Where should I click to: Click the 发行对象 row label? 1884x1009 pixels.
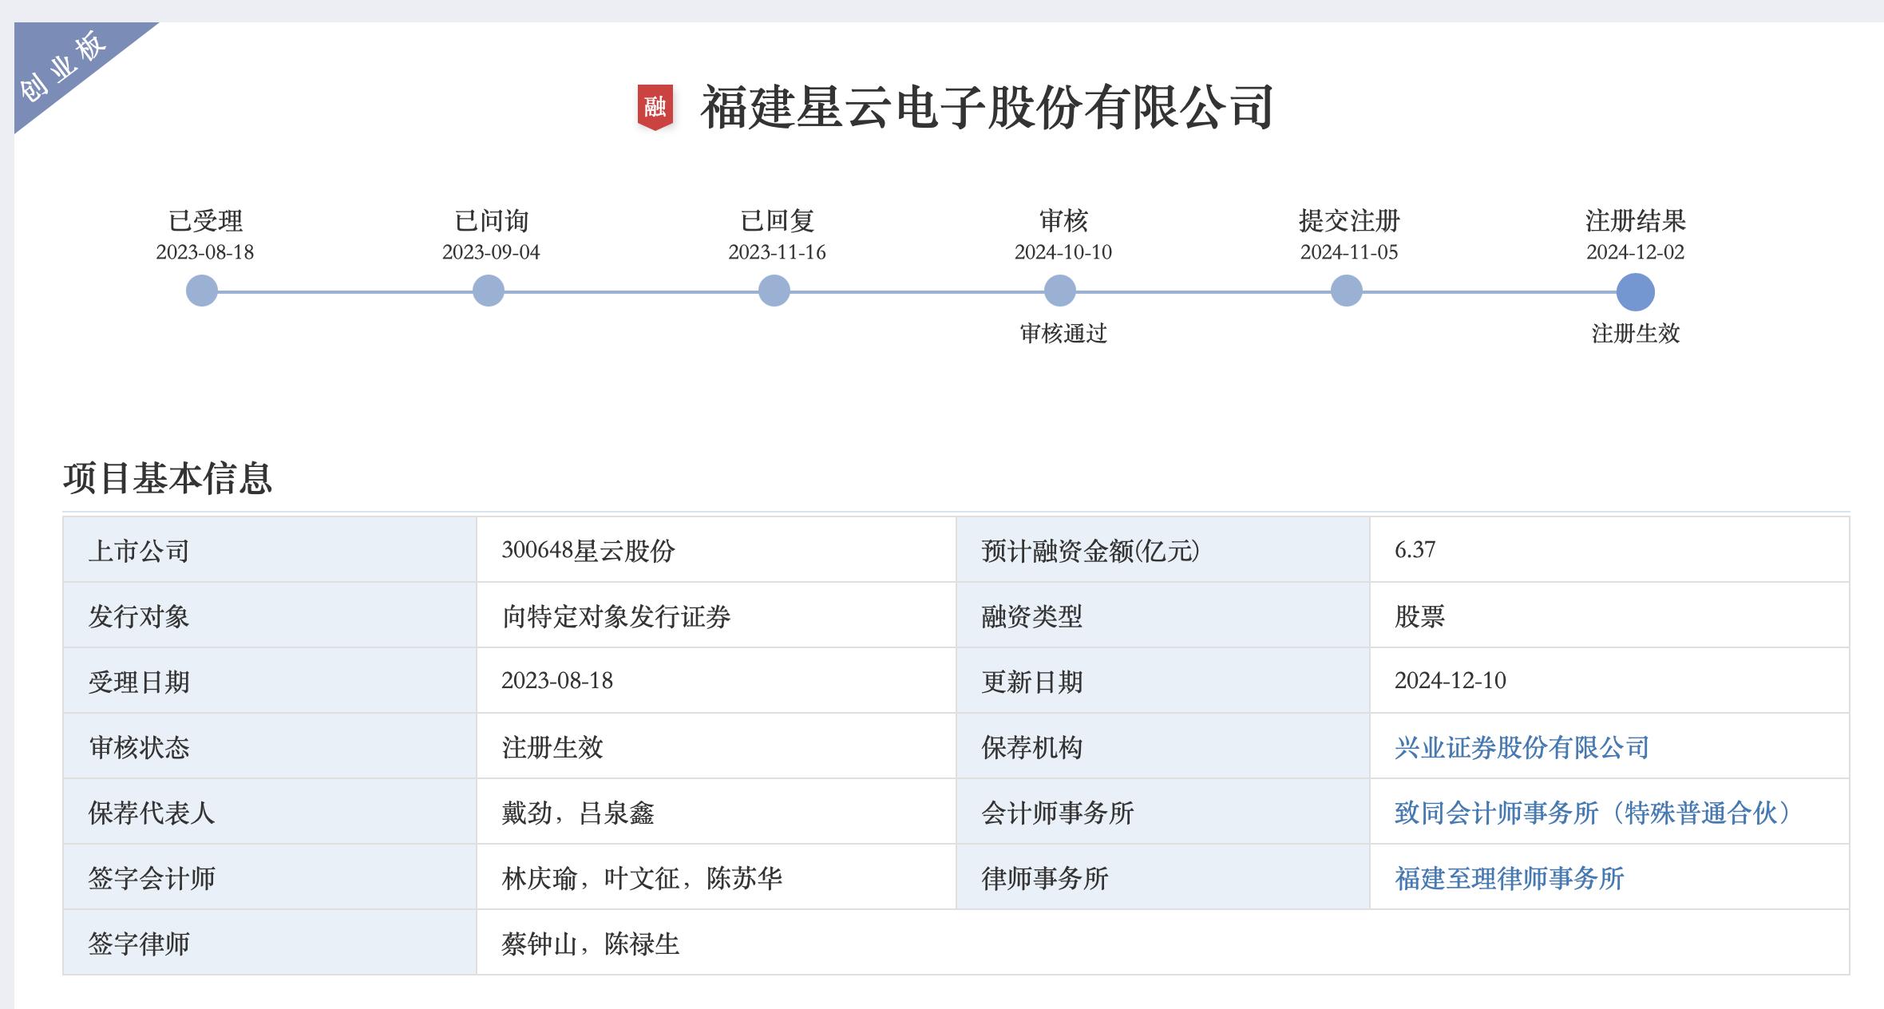click(x=139, y=617)
